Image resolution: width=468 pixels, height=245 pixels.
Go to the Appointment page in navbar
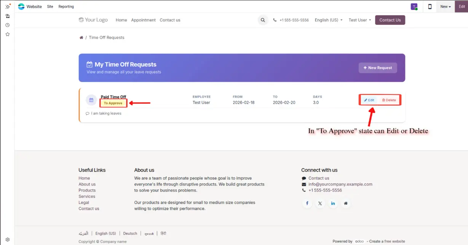coord(143,20)
